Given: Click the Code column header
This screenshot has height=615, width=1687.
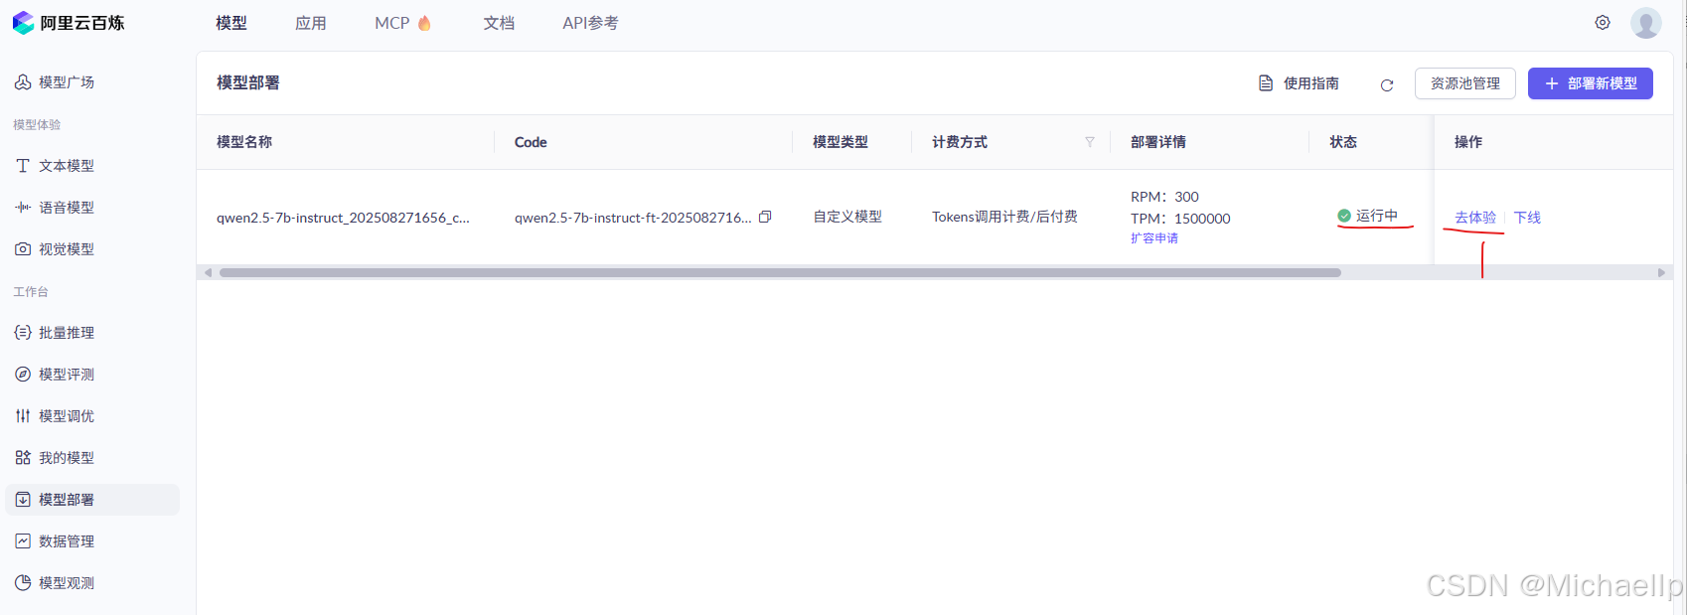Looking at the screenshot, I should (531, 142).
